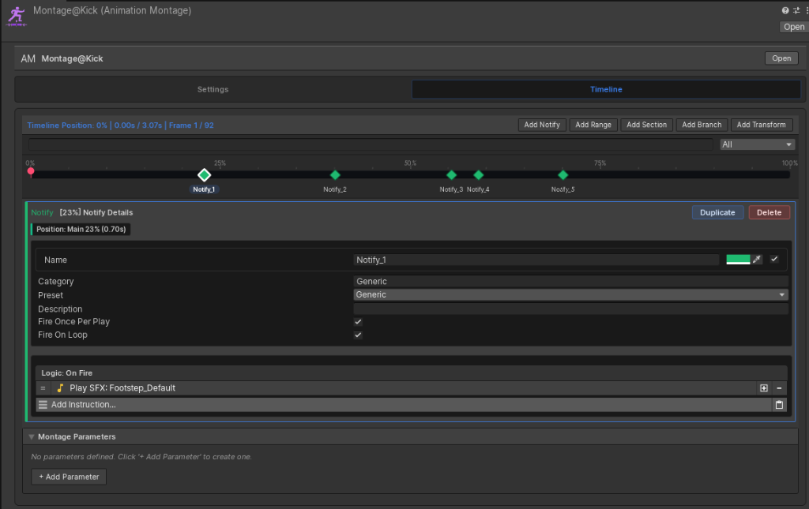Click the Play SFX: Footstep_Default instruction

pos(122,388)
